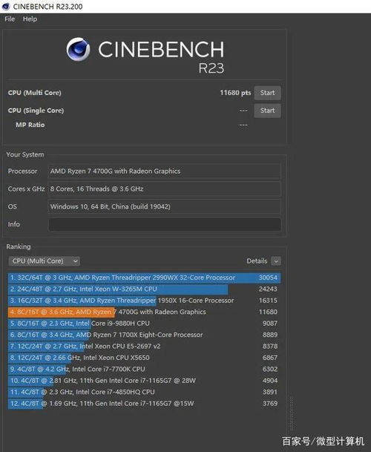Viewport: 371px width, 452px height.
Task: Click the OS Windows 10 field
Action: pos(164,206)
